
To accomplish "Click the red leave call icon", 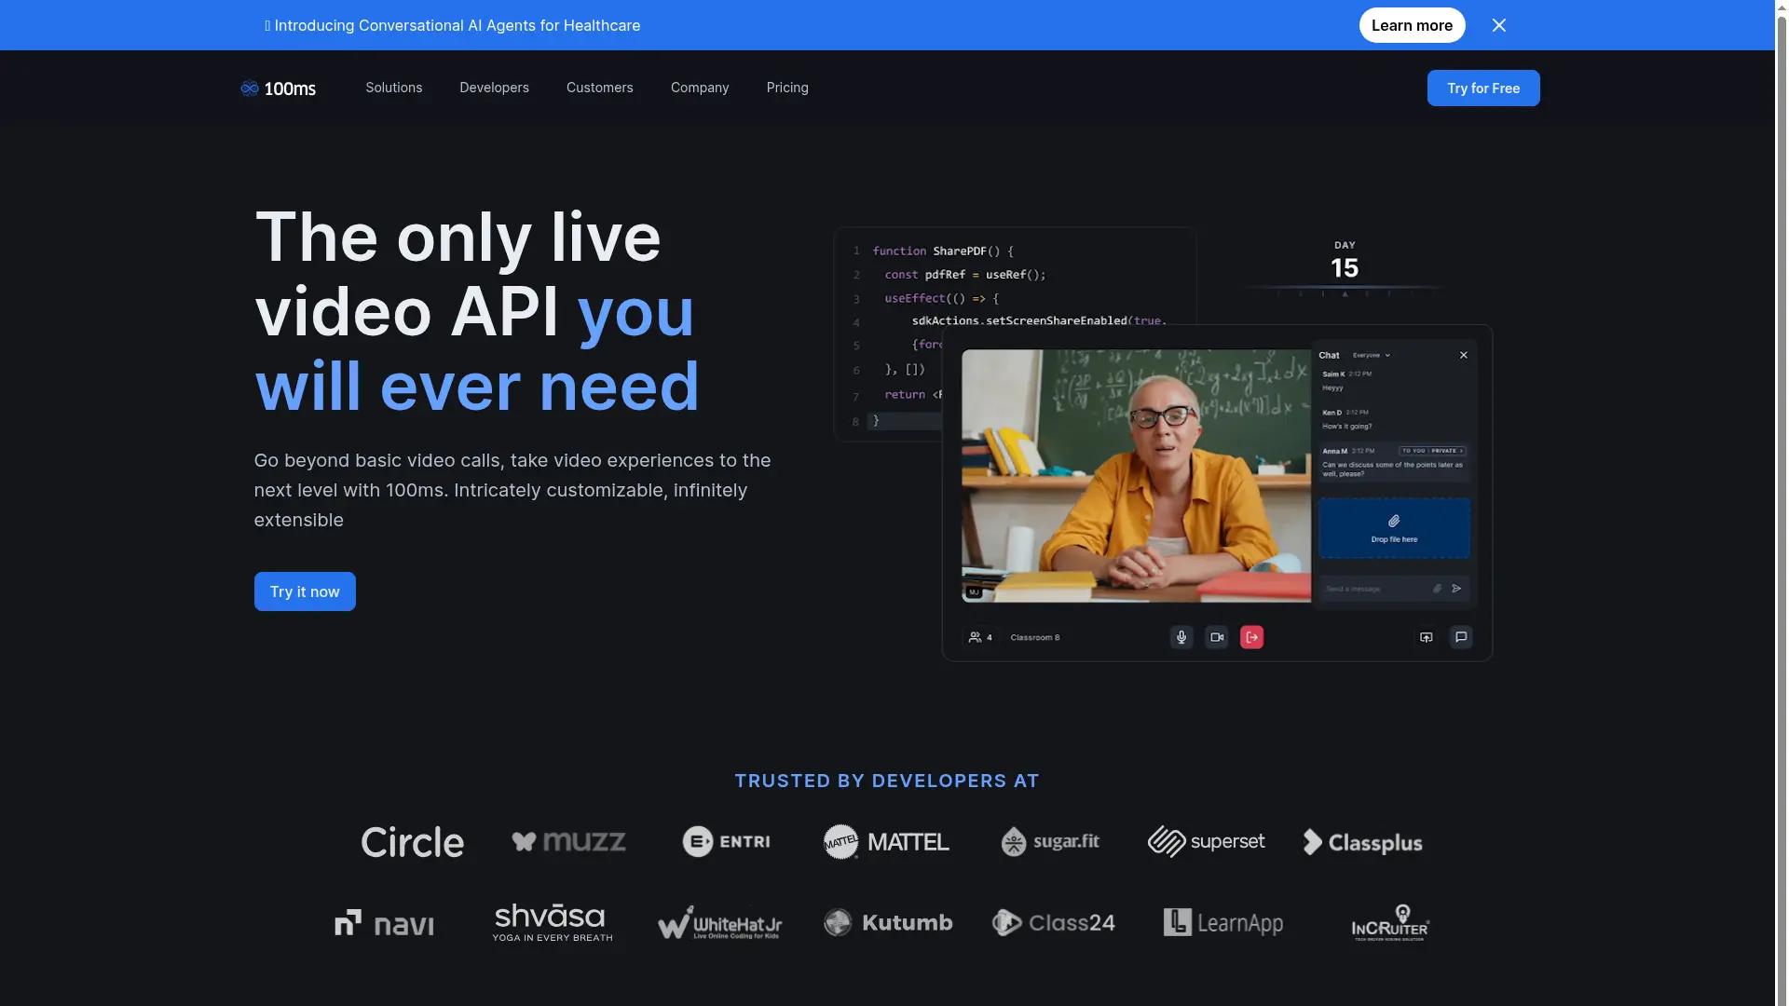I will 1252,637.
